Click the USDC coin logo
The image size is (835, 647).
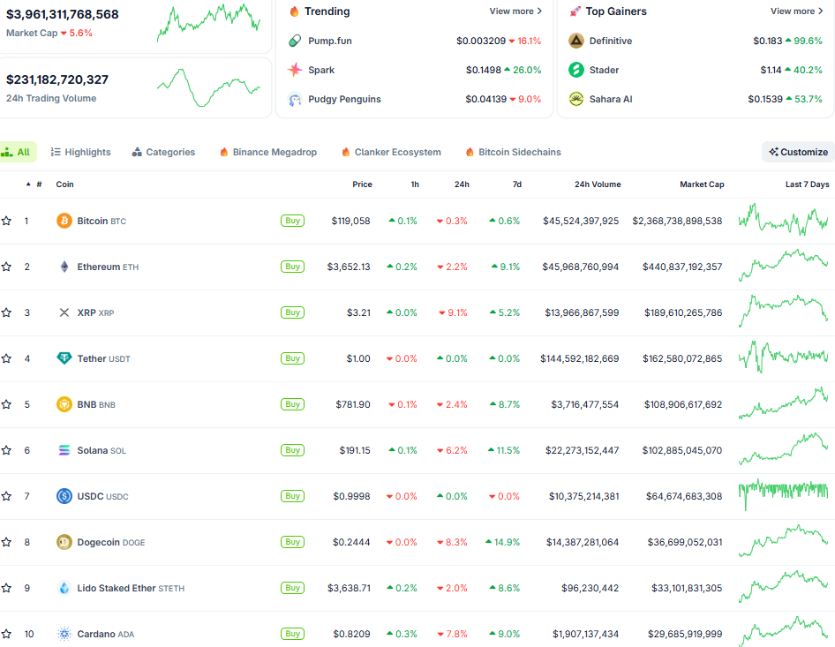coord(64,496)
